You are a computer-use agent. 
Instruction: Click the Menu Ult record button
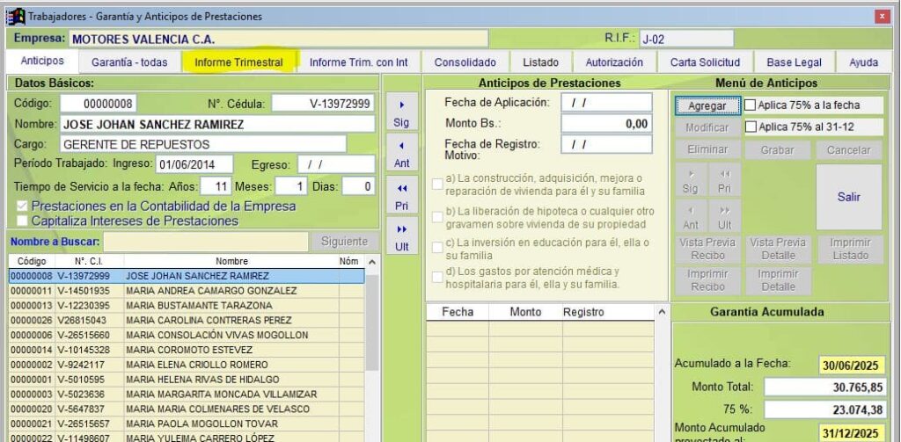[725, 216]
